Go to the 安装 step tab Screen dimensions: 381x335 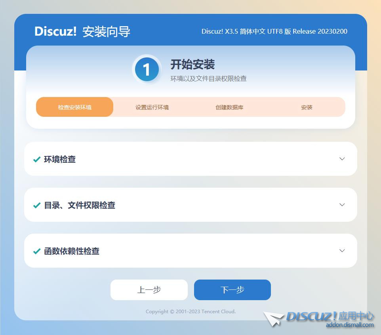point(307,107)
